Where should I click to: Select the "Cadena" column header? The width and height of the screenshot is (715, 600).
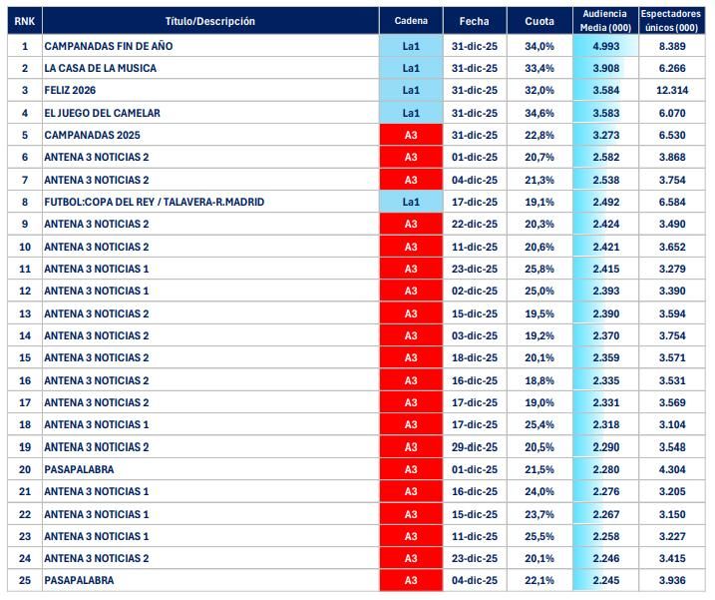[410, 21]
